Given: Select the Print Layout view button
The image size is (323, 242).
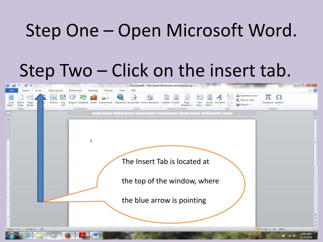Looking at the screenshot, I should tap(257, 229).
